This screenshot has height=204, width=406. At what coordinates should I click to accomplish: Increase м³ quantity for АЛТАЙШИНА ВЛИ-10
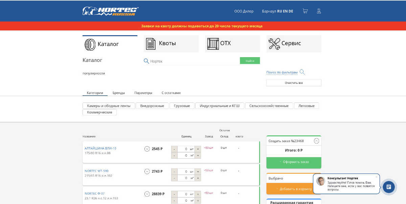(x=198, y=155)
